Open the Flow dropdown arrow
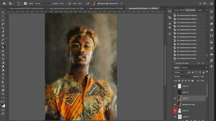Screen dimensions: 216x121 84,4
